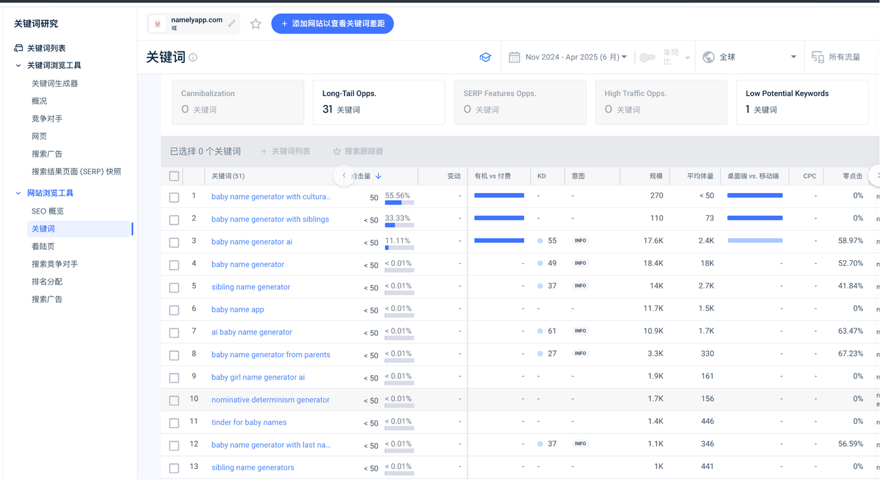
Task: Click the globe icon beside 全球
Action: tap(709, 57)
